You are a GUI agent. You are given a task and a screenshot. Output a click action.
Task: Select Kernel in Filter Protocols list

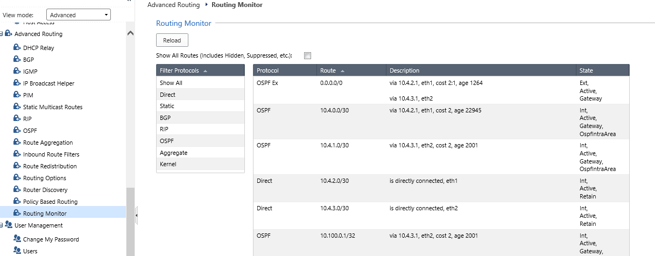[168, 165]
